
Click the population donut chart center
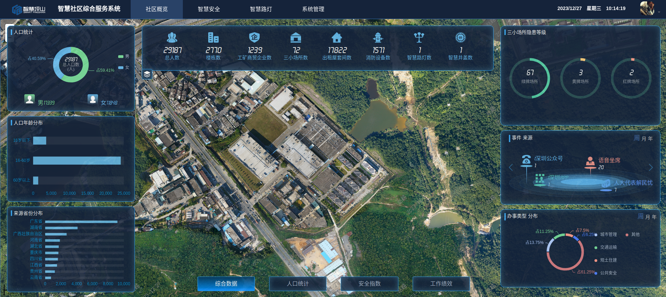pyautogui.click(x=71, y=64)
